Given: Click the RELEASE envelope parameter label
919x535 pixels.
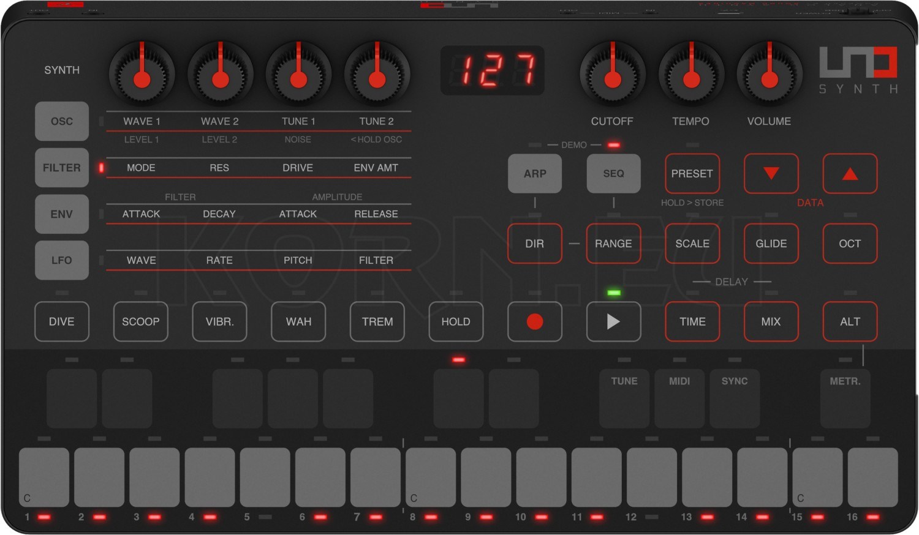Looking at the screenshot, I should 376,214.
